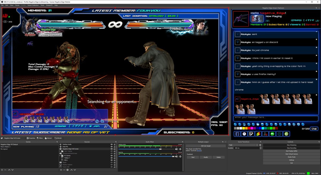The height and width of the screenshot is (175, 321).
Task: Show the Alert Testing group
Action: coord(112,151)
